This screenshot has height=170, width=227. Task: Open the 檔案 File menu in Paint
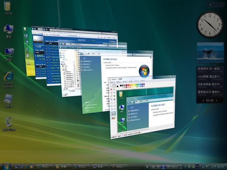[x=112, y=82]
